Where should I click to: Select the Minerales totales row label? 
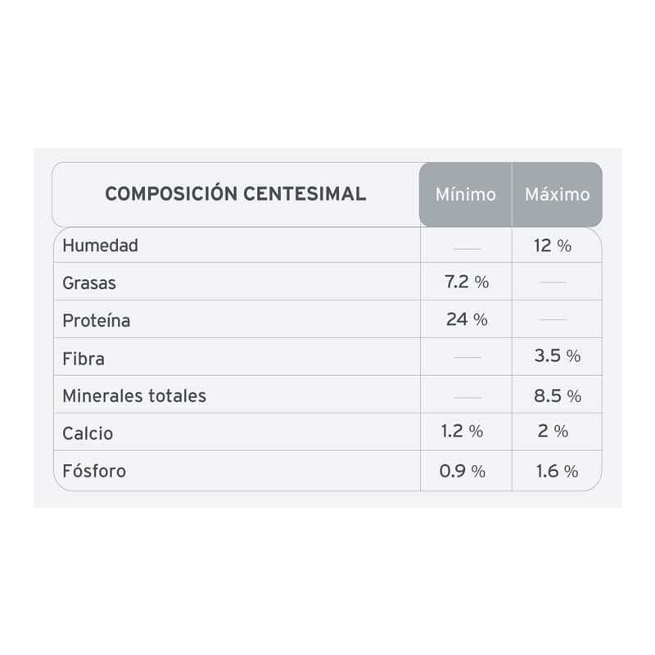(x=134, y=396)
